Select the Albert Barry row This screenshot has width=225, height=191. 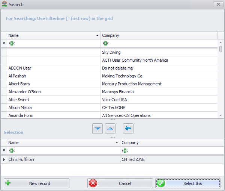[109, 84]
